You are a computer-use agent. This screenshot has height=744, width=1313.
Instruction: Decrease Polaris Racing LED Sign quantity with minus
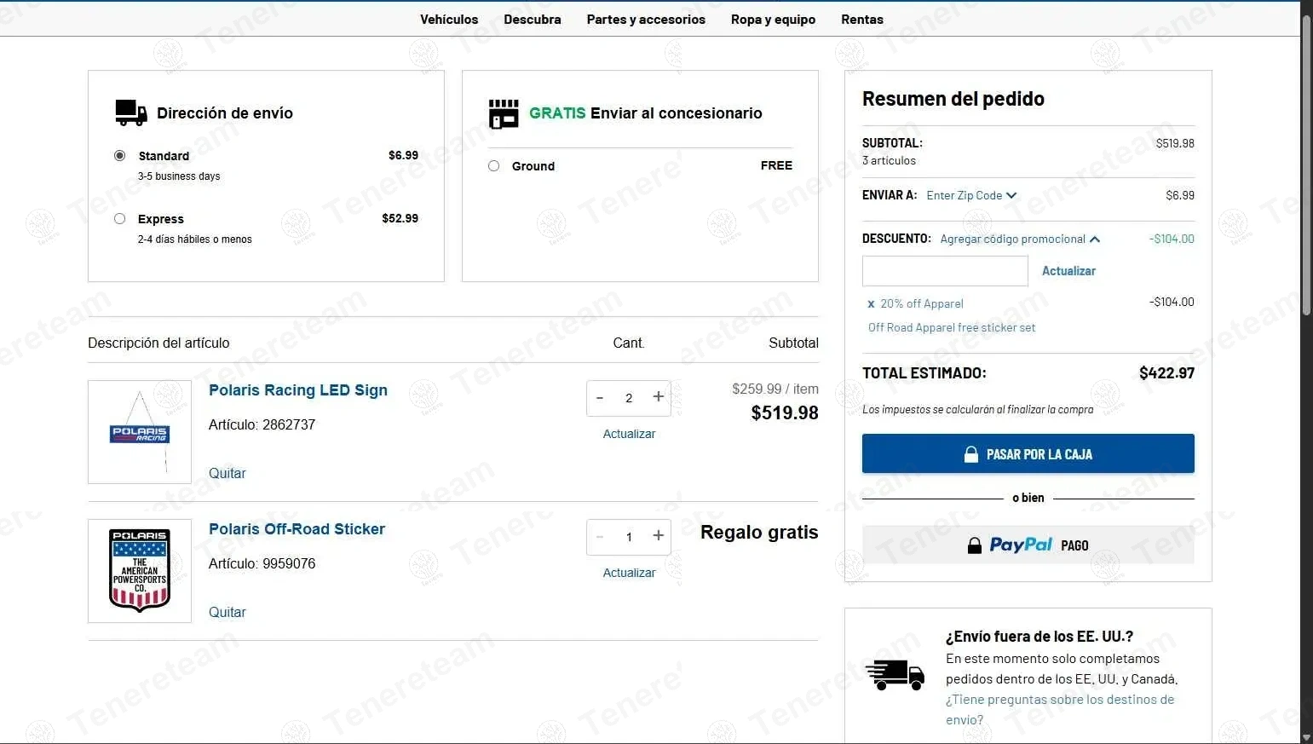tap(600, 398)
